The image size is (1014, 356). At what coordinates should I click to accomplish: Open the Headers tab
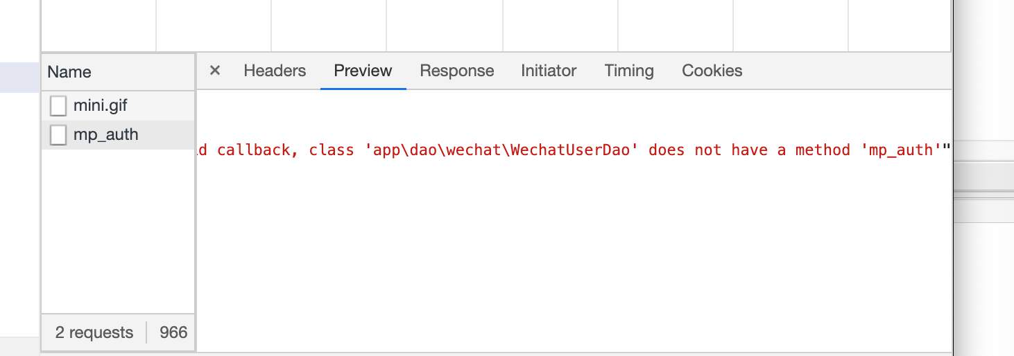275,71
